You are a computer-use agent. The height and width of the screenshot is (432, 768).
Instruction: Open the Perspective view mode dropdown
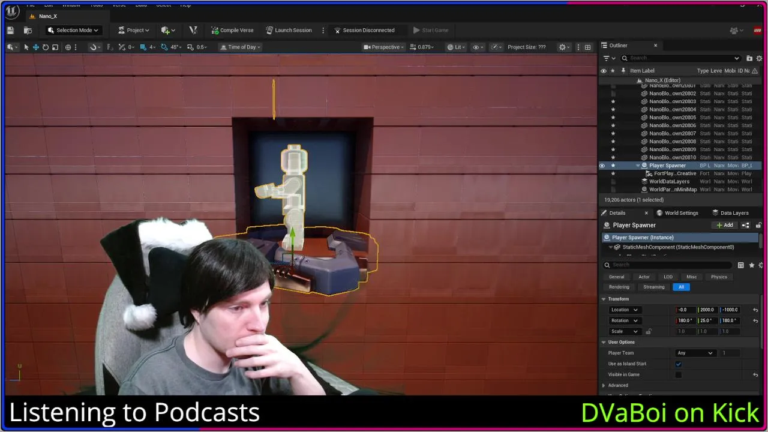pos(384,47)
